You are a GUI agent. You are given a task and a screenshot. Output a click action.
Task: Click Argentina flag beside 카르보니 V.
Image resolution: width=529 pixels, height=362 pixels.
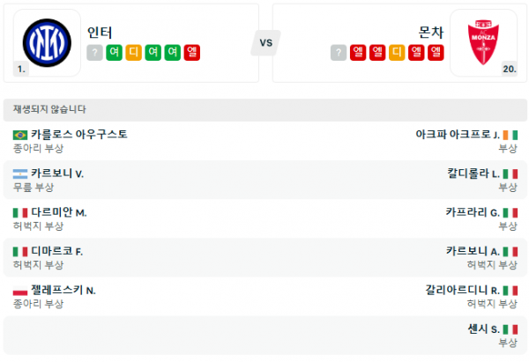coord(20,174)
